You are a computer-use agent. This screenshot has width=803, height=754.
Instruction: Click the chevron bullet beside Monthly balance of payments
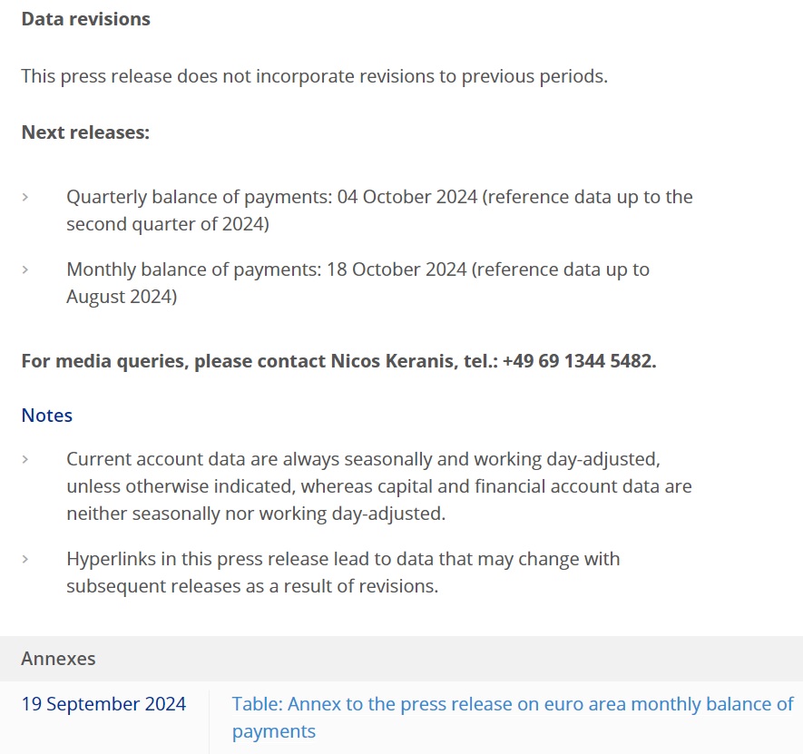(x=25, y=269)
